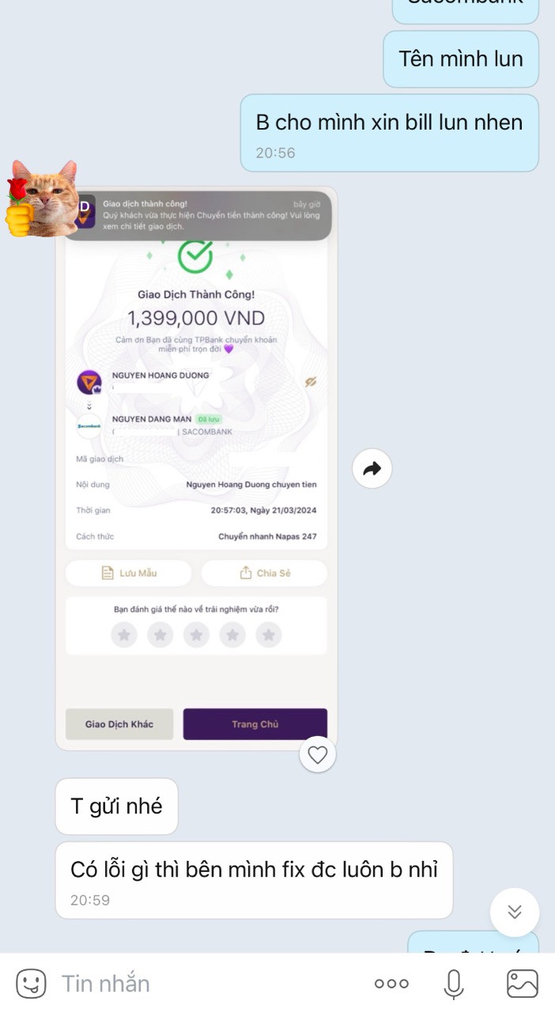Image resolution: width=555 pixels, height=1012 pixels.
Task: Tap the Trang Chủ button
Action: click(255, 724)
